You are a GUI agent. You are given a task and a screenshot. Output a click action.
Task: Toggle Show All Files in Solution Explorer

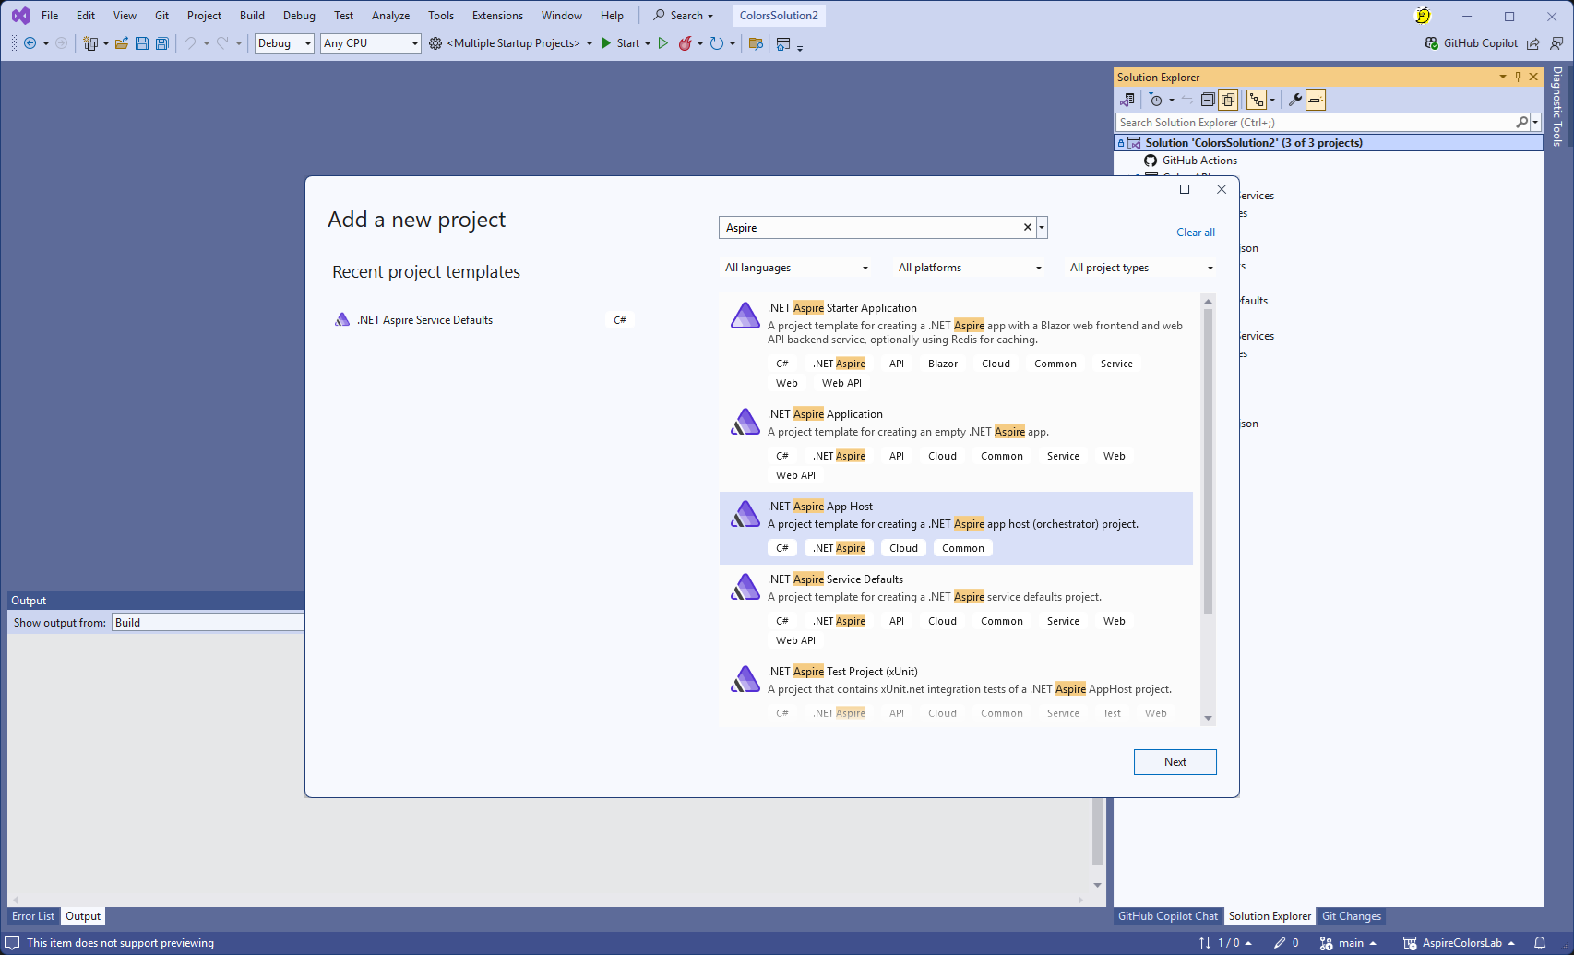[x=1228, y=100]
